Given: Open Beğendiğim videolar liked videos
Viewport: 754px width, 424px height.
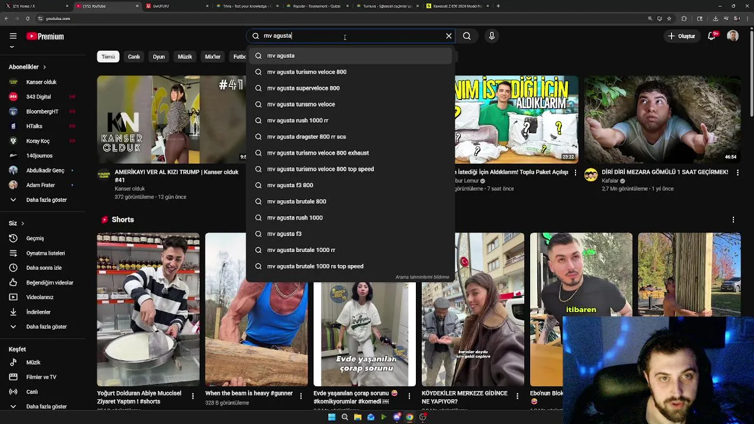Looking at the screenshot, I should [41, 283].
